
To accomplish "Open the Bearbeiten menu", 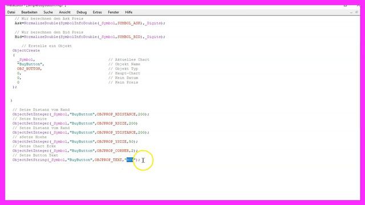I will pyautogui.click(x=29, y=13).
